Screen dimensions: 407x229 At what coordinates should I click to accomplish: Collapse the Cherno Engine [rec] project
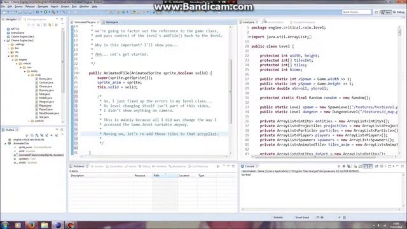tap(4, 41)
